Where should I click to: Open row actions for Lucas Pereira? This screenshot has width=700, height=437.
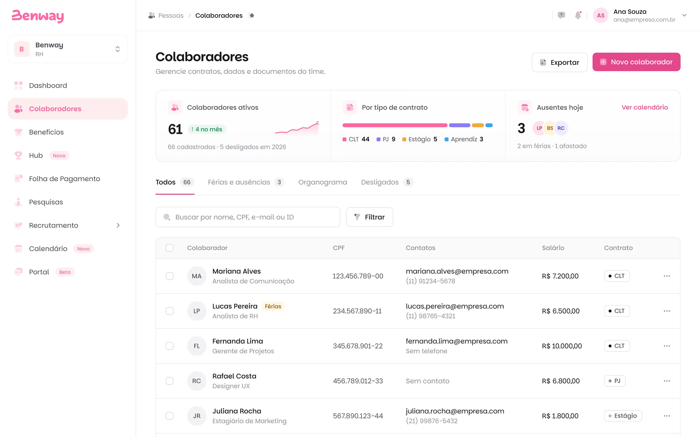[667, 311]
